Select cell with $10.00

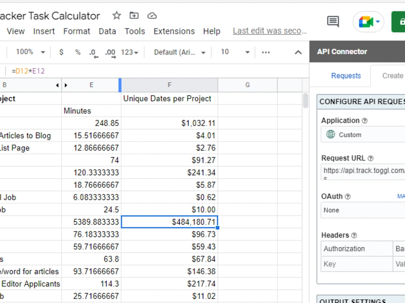pos(169,210)
